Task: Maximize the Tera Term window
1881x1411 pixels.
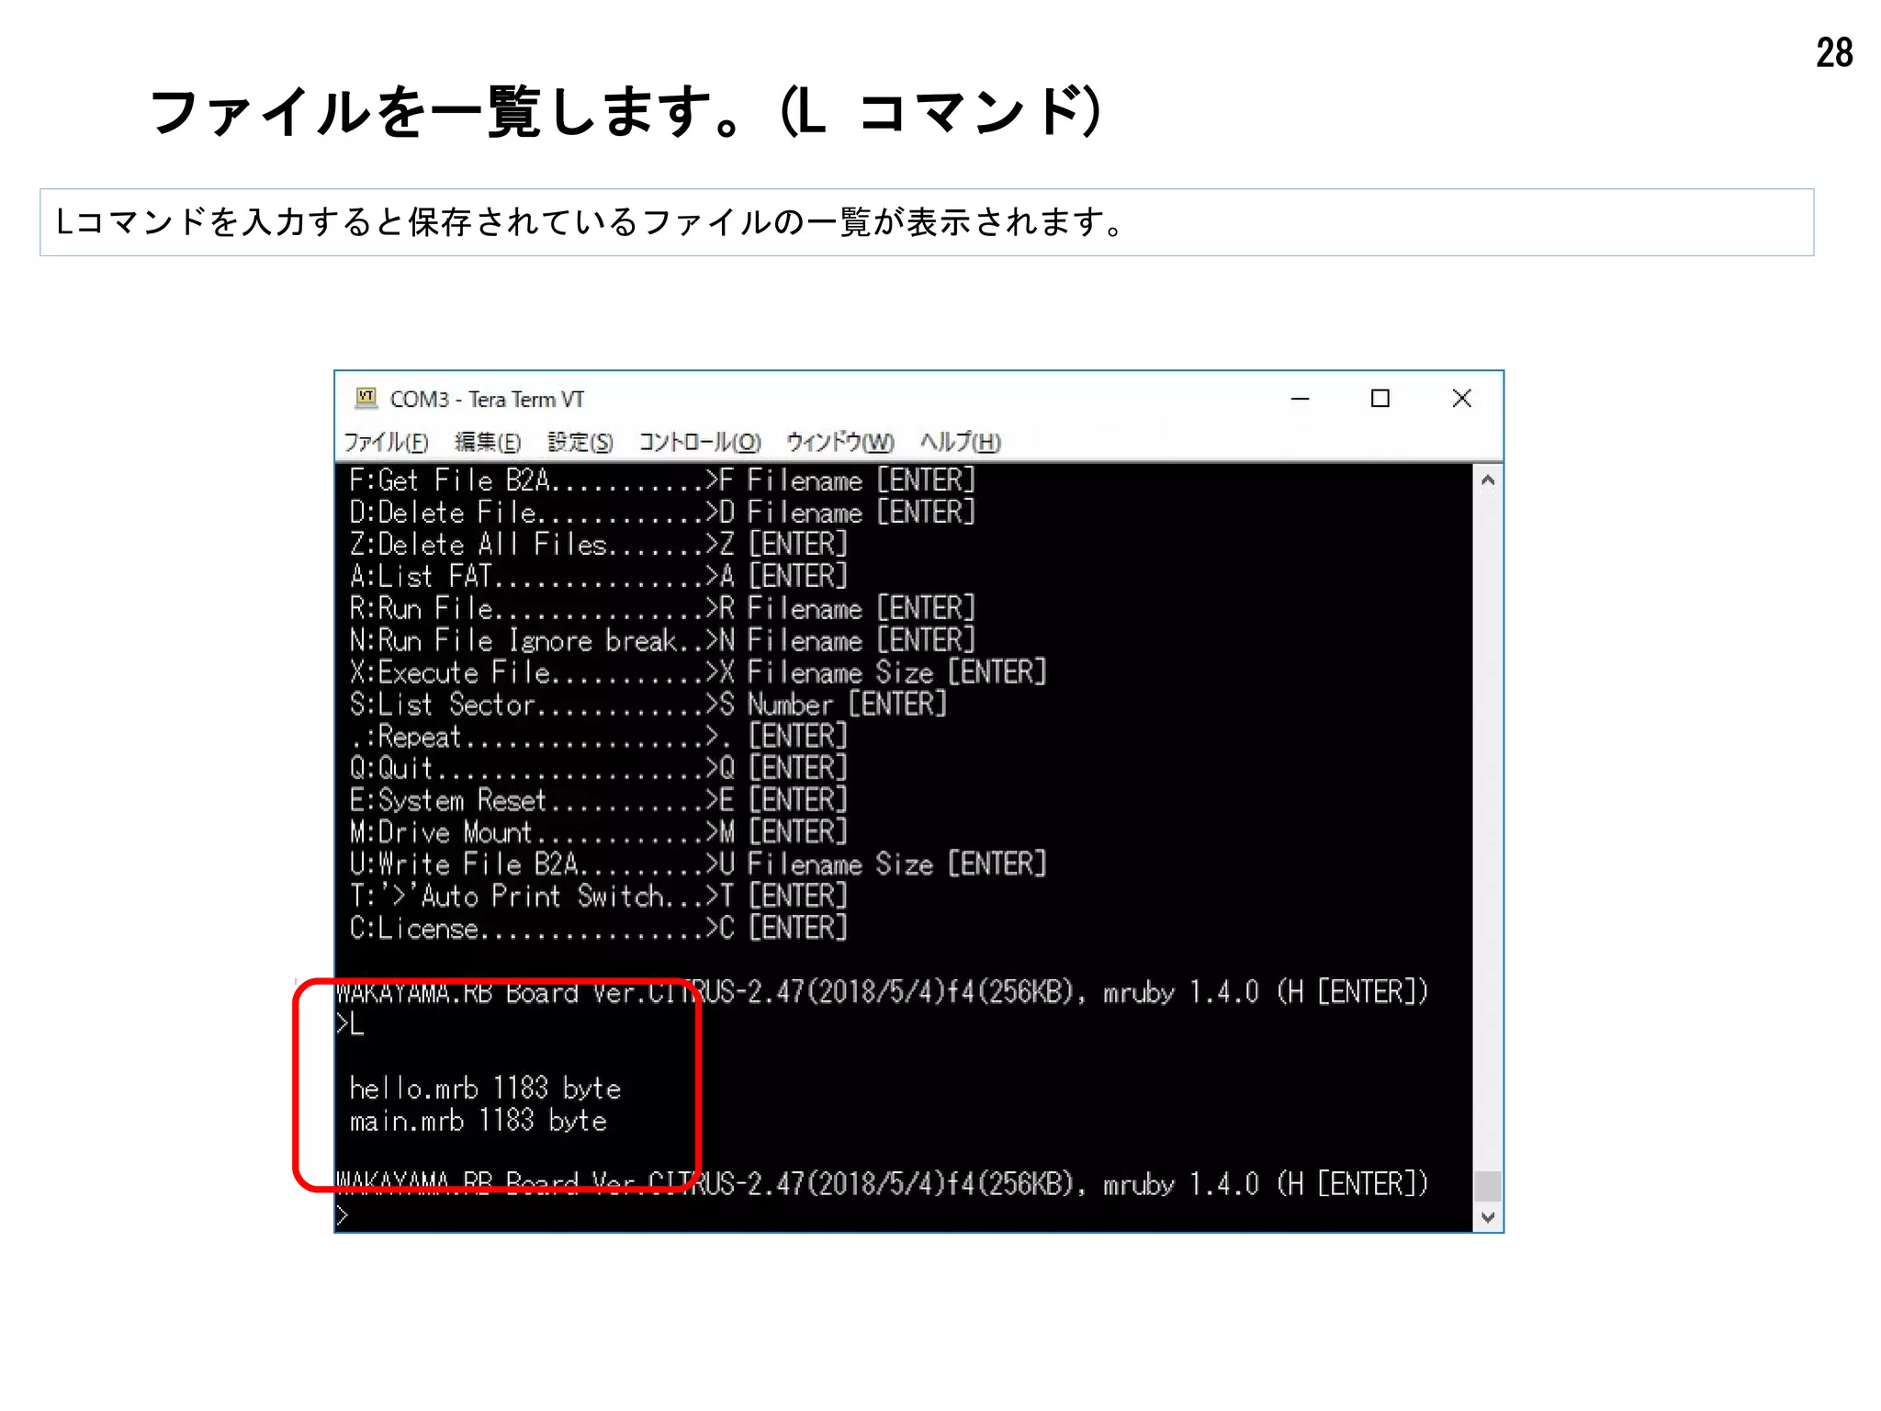Action: (x=1380, y=399)
